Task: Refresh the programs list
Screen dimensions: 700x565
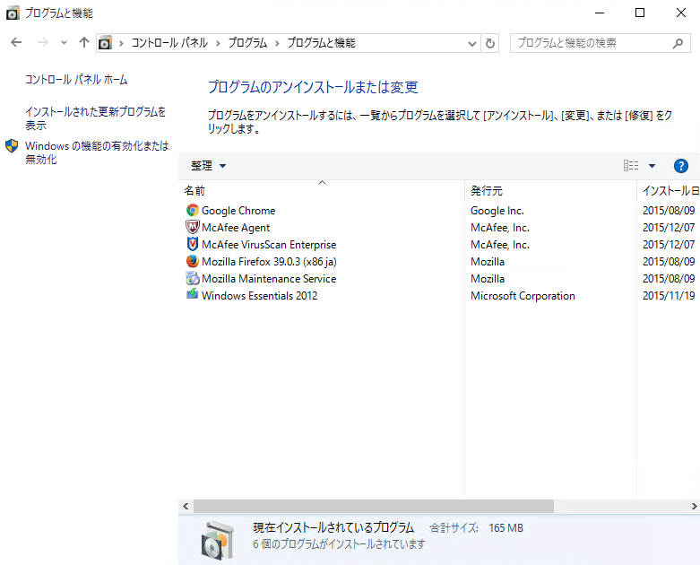Action: click(x=489, y=43)
